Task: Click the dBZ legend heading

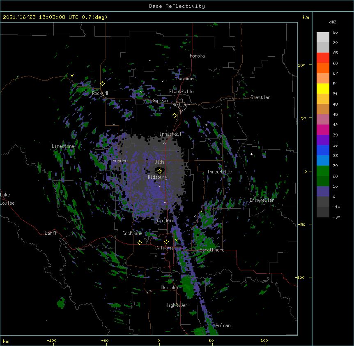Action: [333, 22]
